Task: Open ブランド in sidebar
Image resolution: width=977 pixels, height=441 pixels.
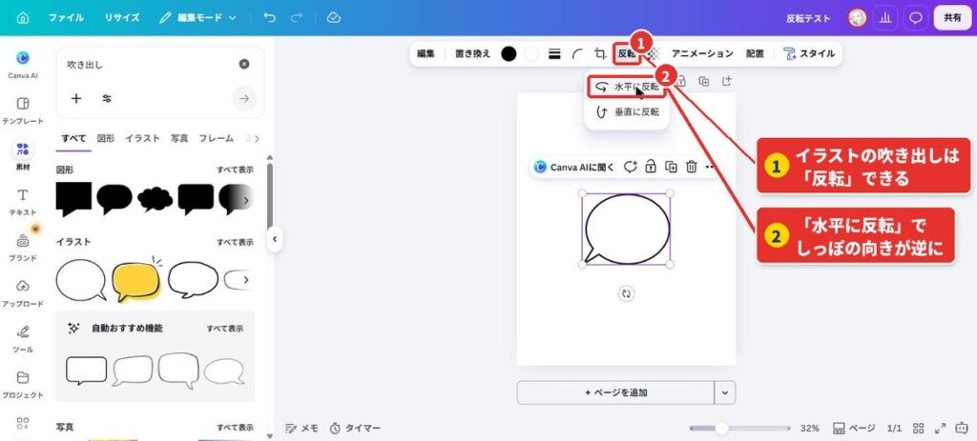Action: [23, 249]
